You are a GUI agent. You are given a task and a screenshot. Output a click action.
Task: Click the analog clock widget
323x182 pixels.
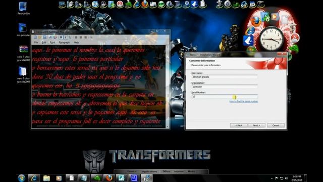pos(272,39)
